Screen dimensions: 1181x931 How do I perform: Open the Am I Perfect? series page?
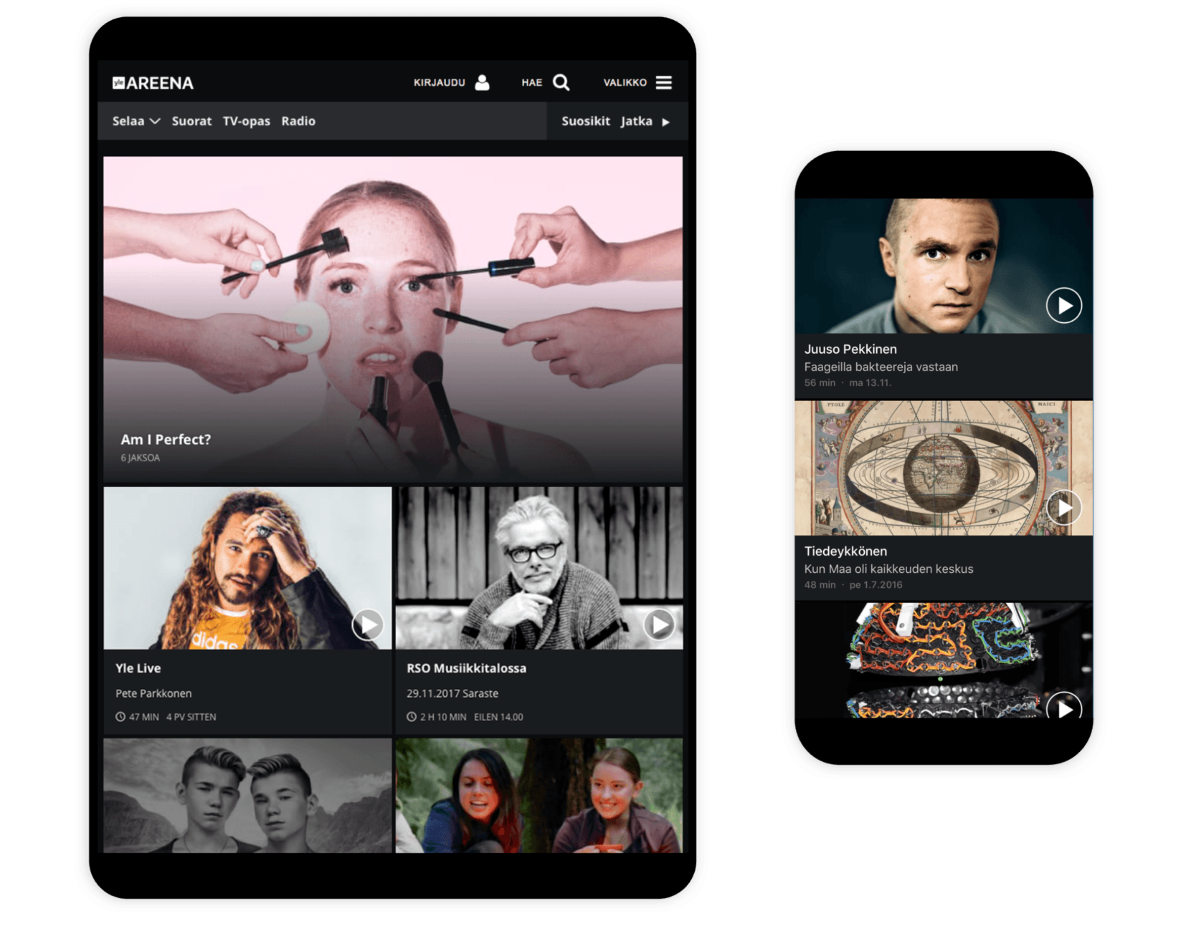pos(165,439)
